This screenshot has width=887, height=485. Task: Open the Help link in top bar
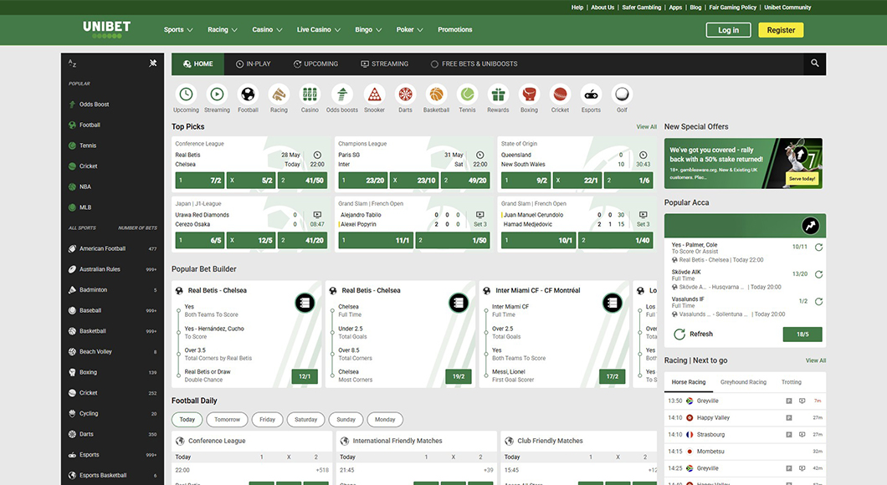(577, 8)
